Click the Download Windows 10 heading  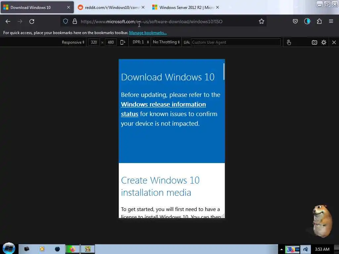tap(168, 77)
